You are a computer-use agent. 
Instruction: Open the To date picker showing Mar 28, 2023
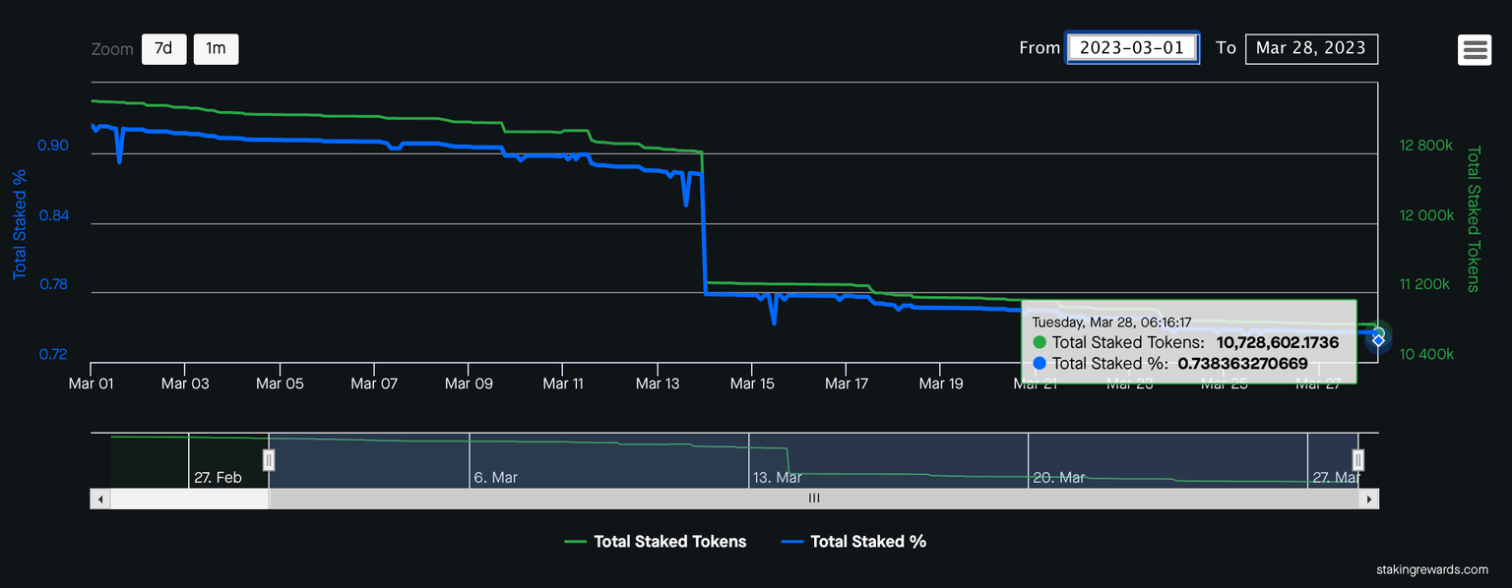1311,48
